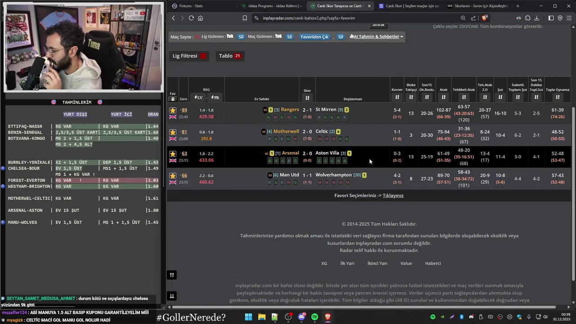576x324 pixels.
Task: Sort by Son15 Dk.Baskı column arrows
Action: [x=427, y=97]
